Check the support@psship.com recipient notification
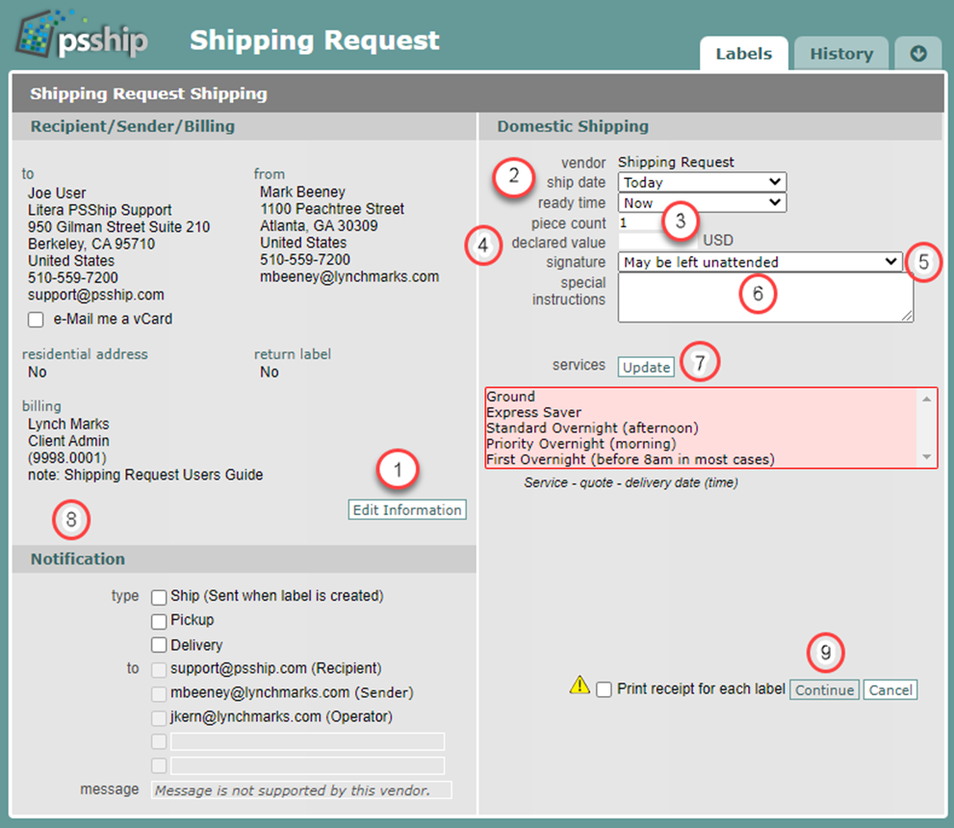The image size is (954, 828). coord(159,669)
